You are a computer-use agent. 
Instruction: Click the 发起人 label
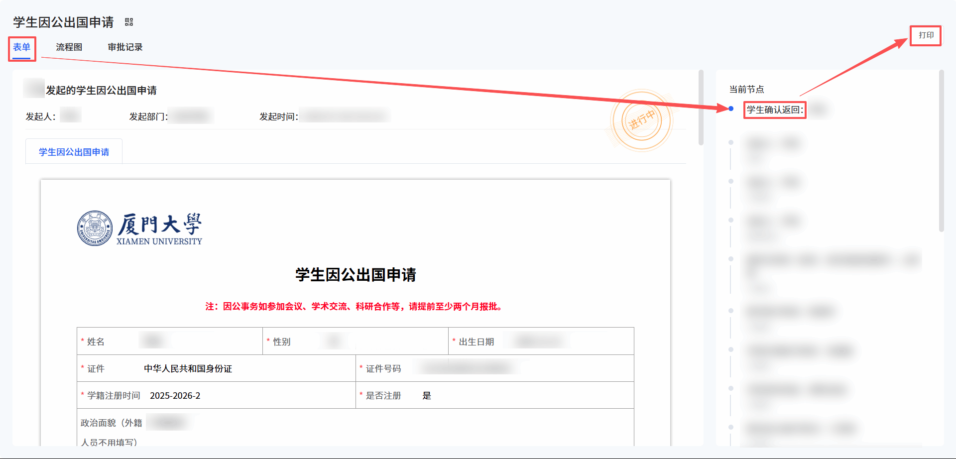[x=41, y=116]
